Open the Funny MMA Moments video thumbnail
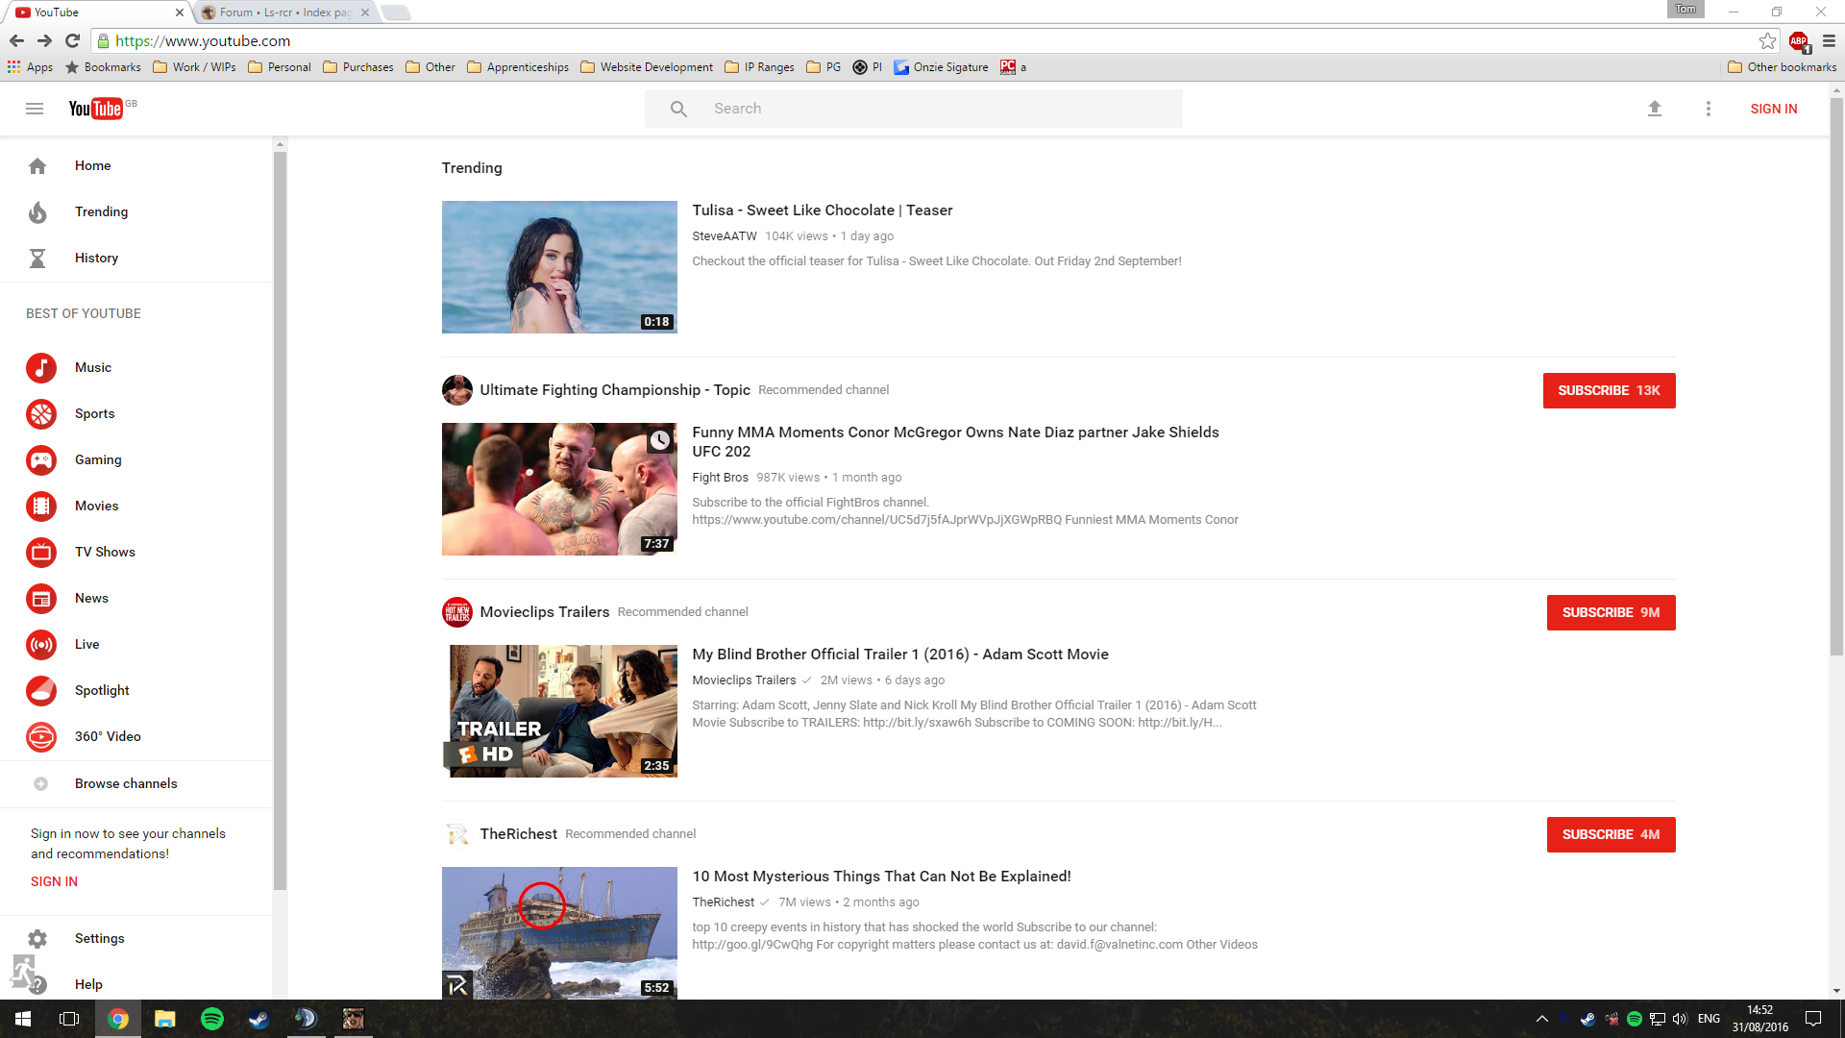The width and height of the screenshot is (1845, 1038). point(559,489)
